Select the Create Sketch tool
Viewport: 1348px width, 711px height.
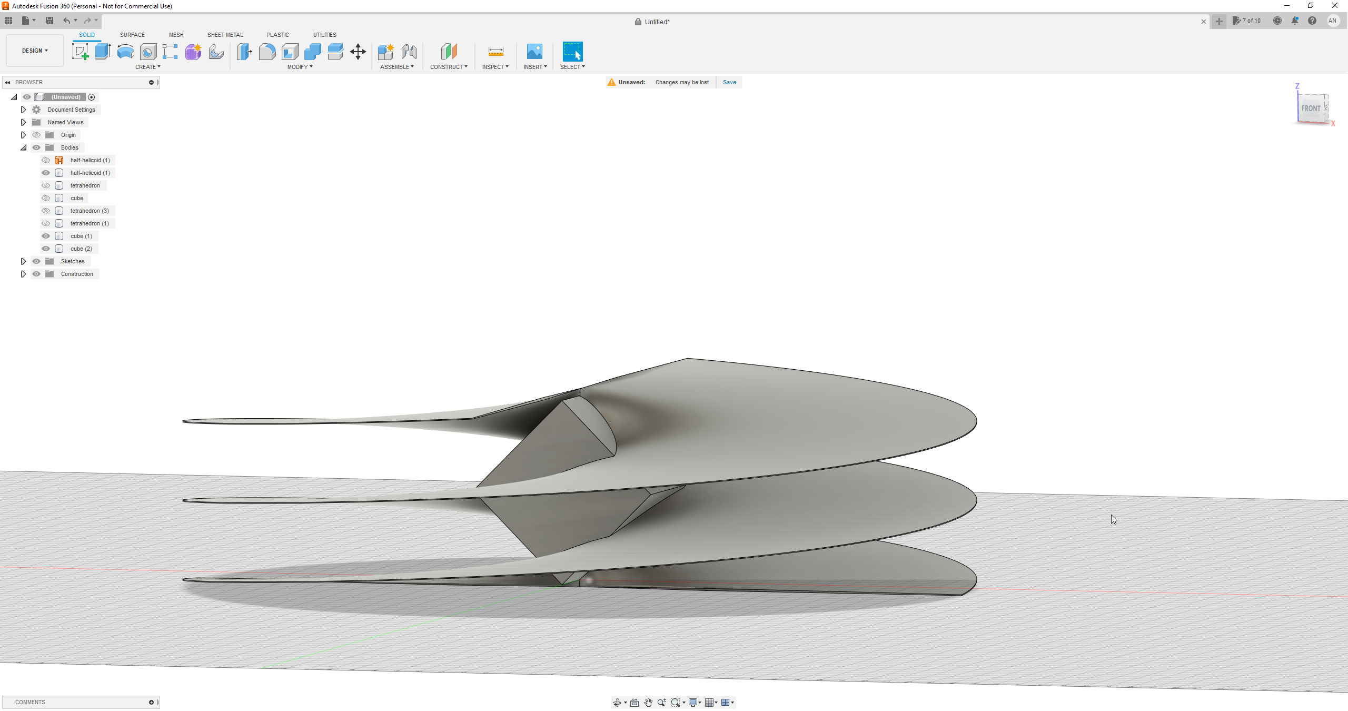(80, 52)
